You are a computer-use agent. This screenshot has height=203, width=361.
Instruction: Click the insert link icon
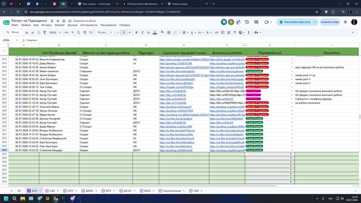tap(217, 32)
